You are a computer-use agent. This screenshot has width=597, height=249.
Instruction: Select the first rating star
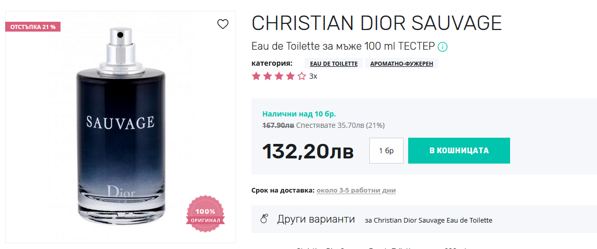(256, 76)
